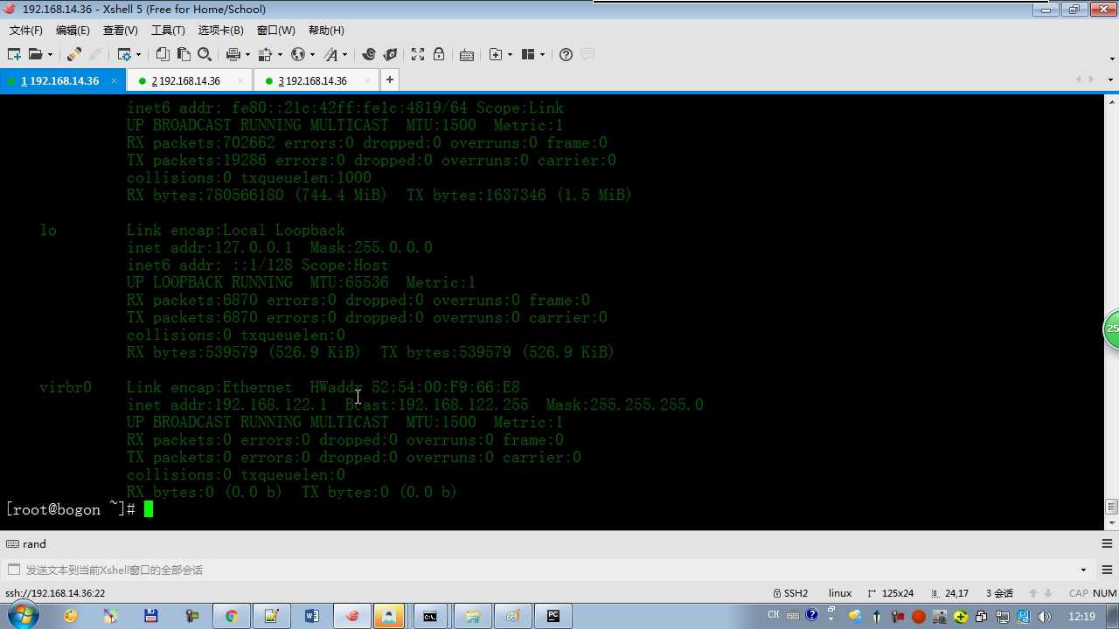Click the SSH2 status bar entry
Screen dimensions: 1119x629
tap(790, 593)
